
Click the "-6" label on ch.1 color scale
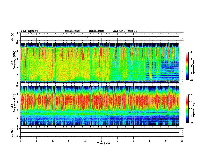(191, 52)
